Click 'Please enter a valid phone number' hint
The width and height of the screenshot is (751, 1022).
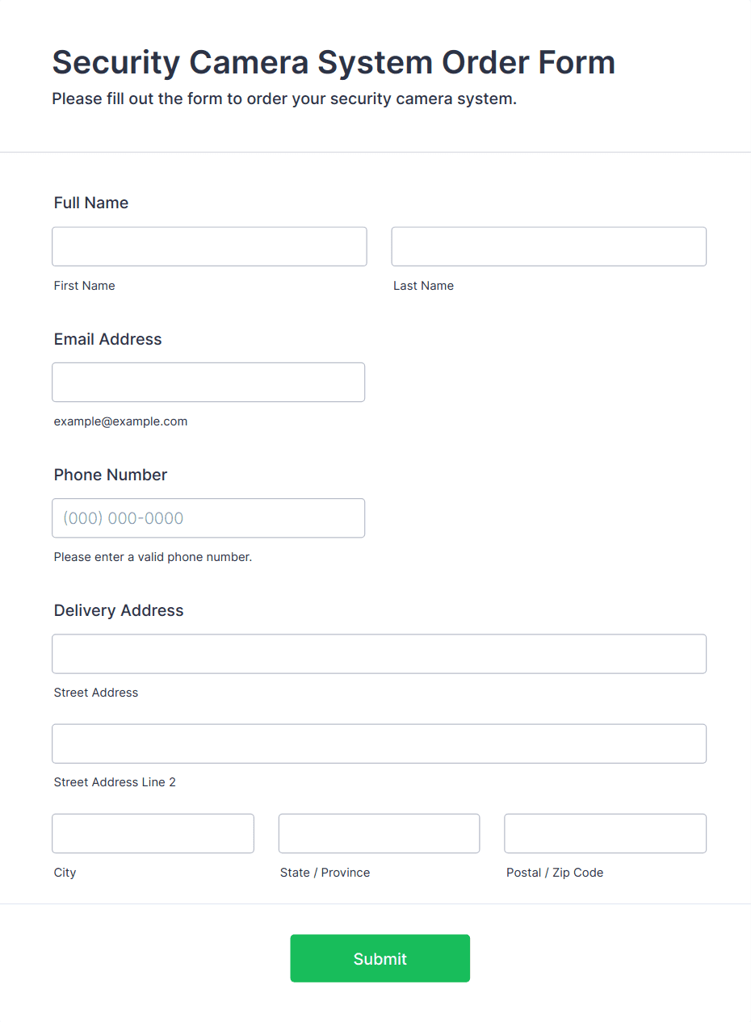pos(153,557)
